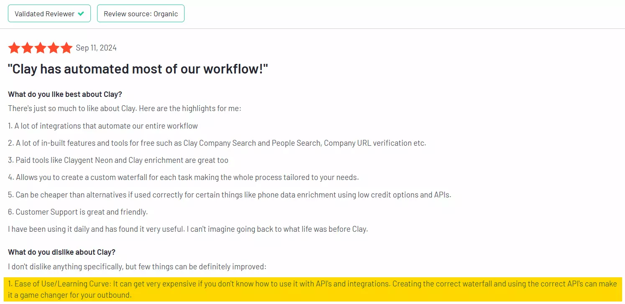The image size is (625, 304).
Task: Click the fifth orange rating star
Action: 66,48
